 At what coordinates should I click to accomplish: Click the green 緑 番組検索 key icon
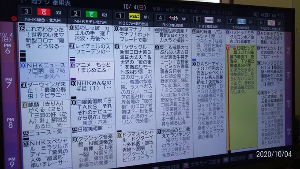[x=226, y=160]
